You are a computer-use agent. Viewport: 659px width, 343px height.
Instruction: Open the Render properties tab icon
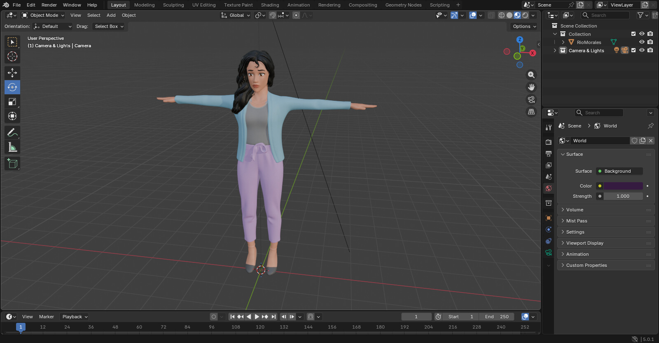[549, 142]
